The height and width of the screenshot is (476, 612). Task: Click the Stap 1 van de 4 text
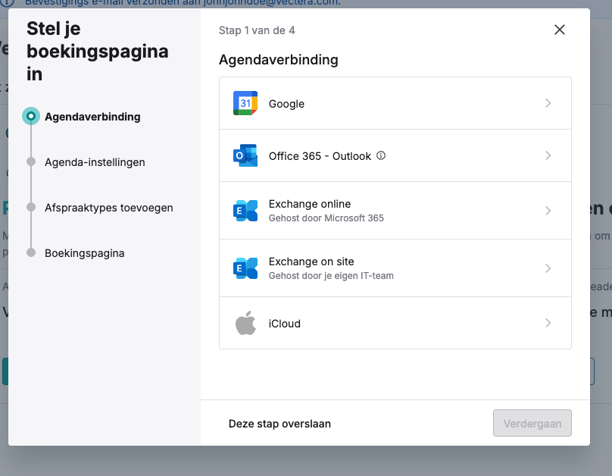[x=257, y=30]
